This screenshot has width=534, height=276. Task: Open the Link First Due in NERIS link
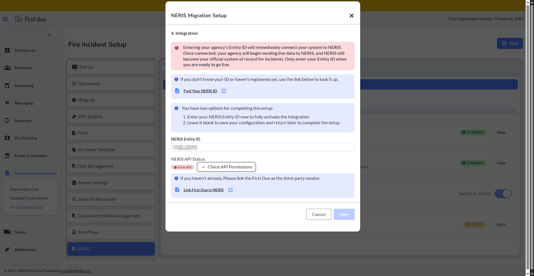tap(203, 190)
